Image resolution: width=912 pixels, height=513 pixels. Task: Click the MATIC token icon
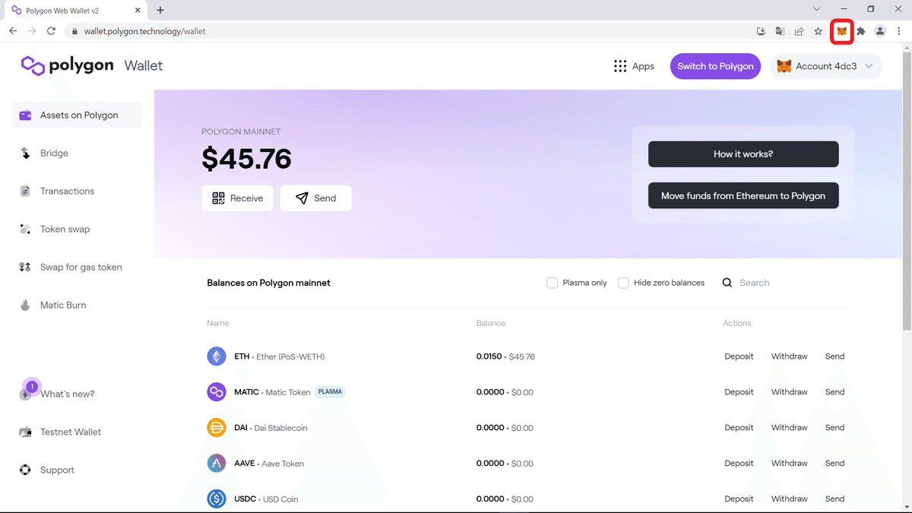point(217,392)
